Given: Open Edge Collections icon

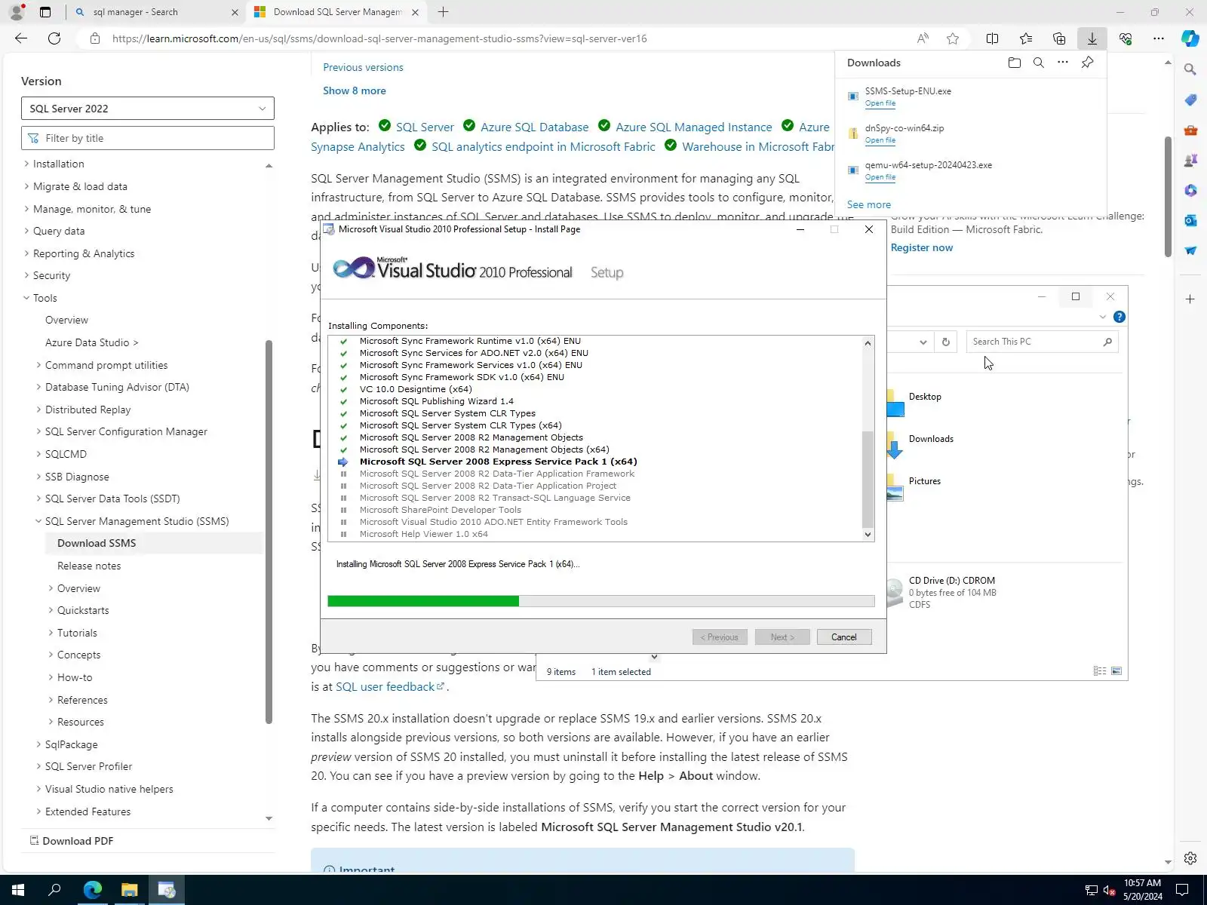Looking at the screenshot, I should coord(1059,38).
